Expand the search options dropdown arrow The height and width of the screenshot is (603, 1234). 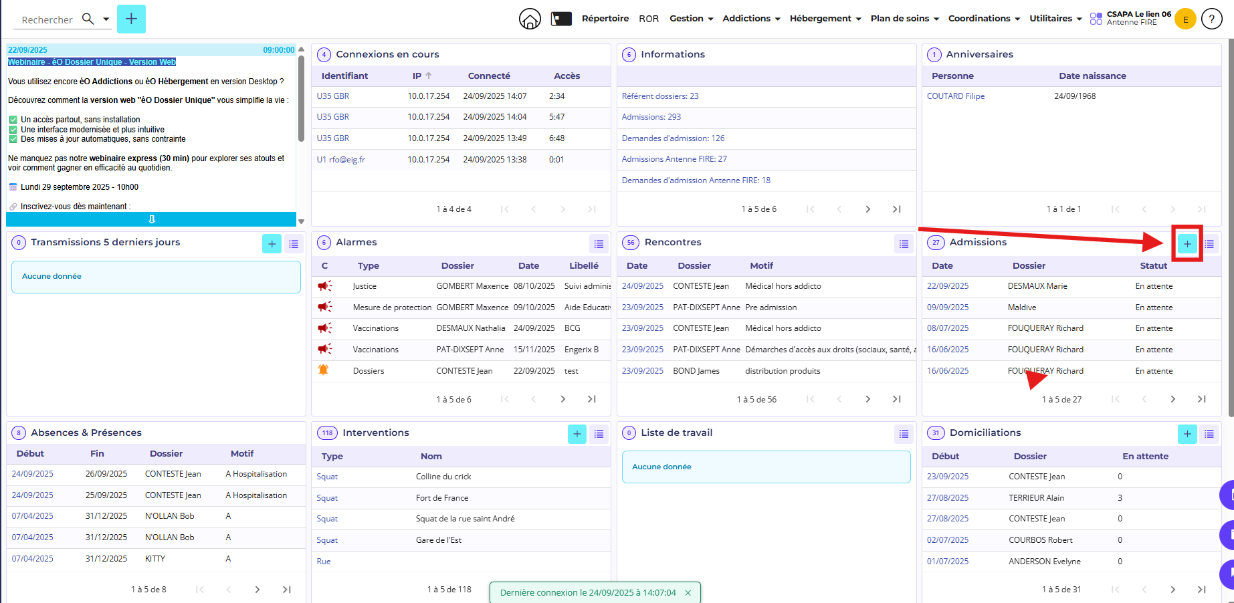pyautogui.click(x=106, y=19)
